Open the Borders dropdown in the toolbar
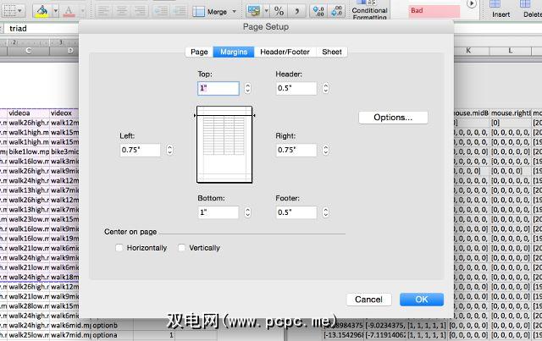The width and height of the screenshot is (542, 341). [13, 11]
